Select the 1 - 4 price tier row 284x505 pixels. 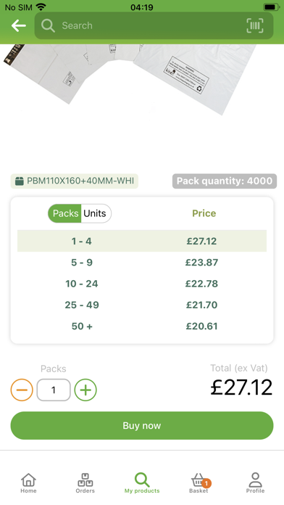pos(142,241)
